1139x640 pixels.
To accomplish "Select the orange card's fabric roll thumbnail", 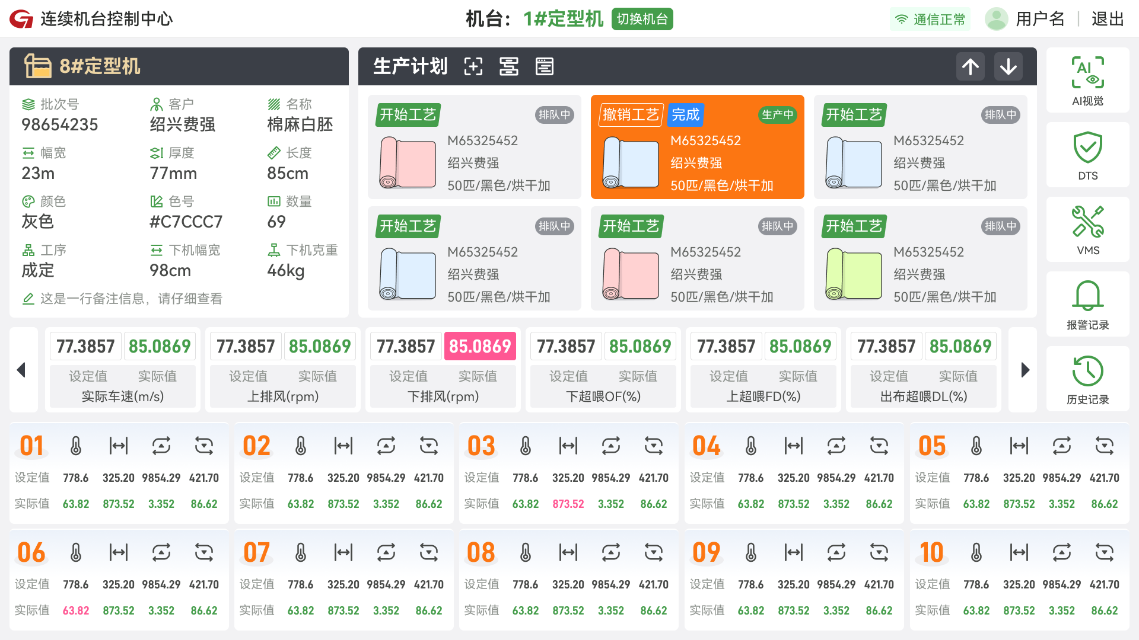I will pyautogui.click(x=631, y=163).
